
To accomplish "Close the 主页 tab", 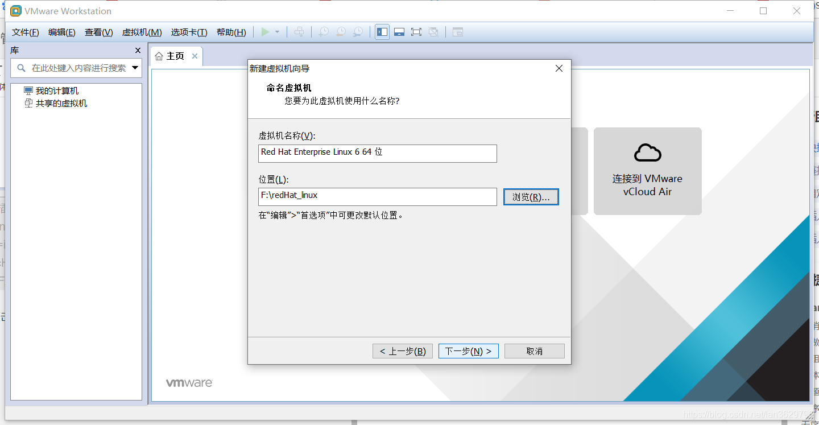I will 195,56.
